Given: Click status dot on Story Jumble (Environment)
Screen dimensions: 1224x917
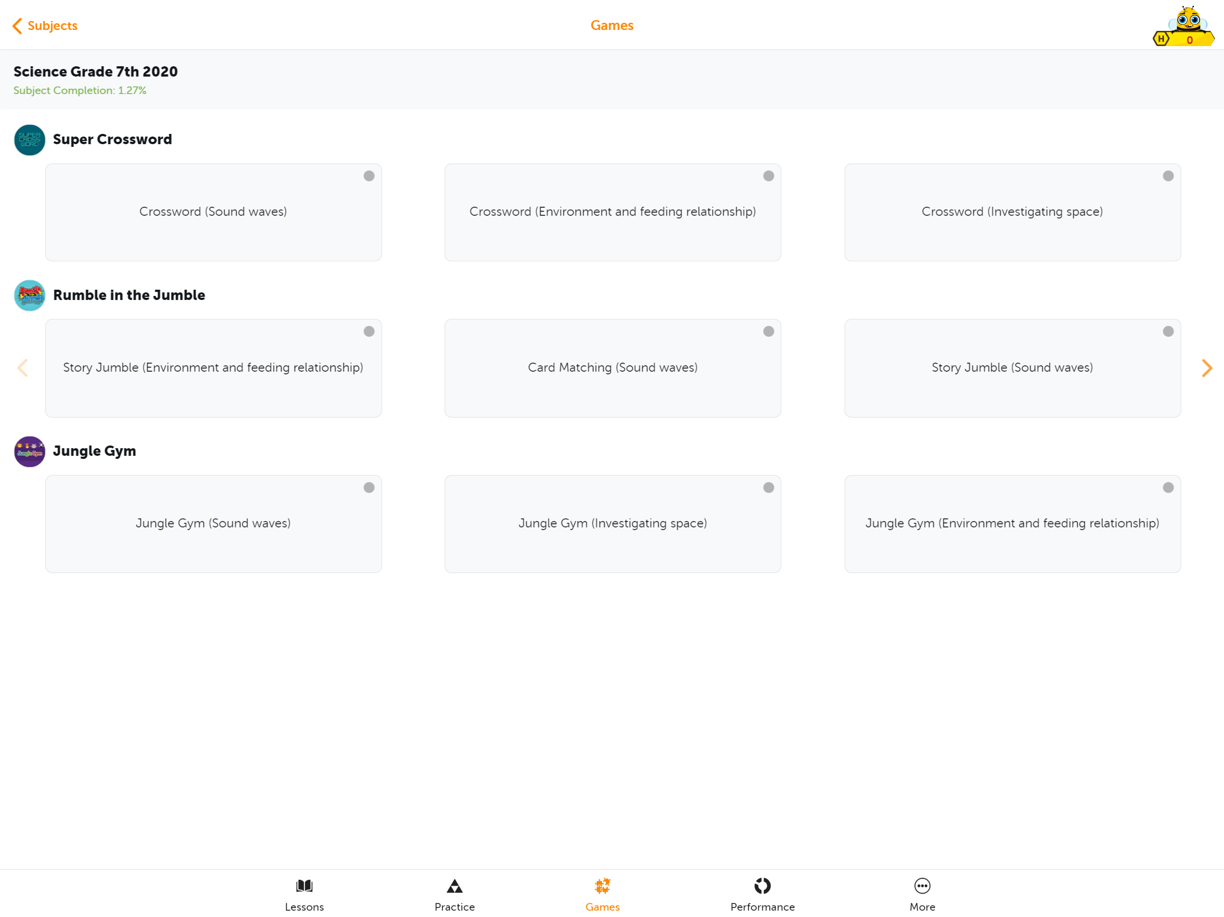Looking at the screenshot, I should 369,331.
